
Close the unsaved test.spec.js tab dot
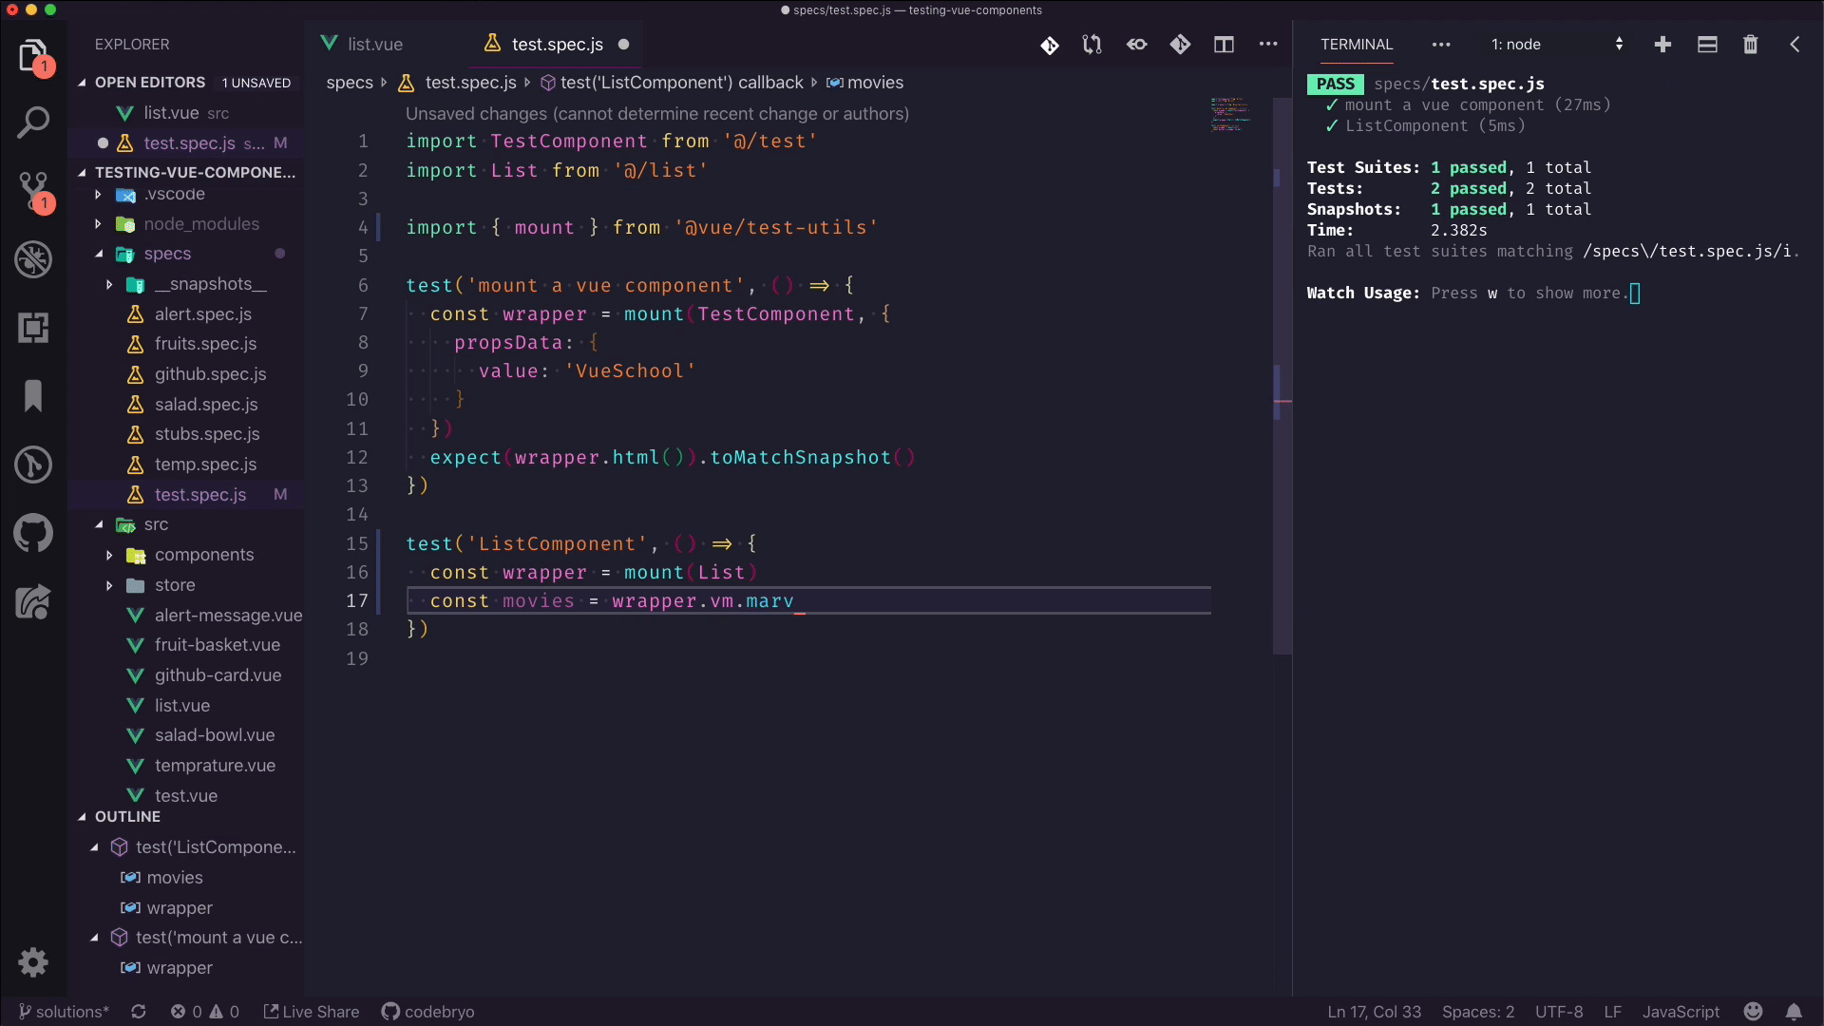pos(623,45)
